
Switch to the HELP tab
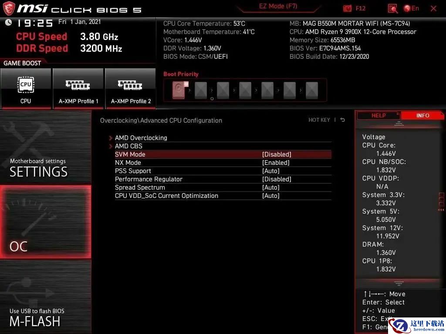(378, 115)
